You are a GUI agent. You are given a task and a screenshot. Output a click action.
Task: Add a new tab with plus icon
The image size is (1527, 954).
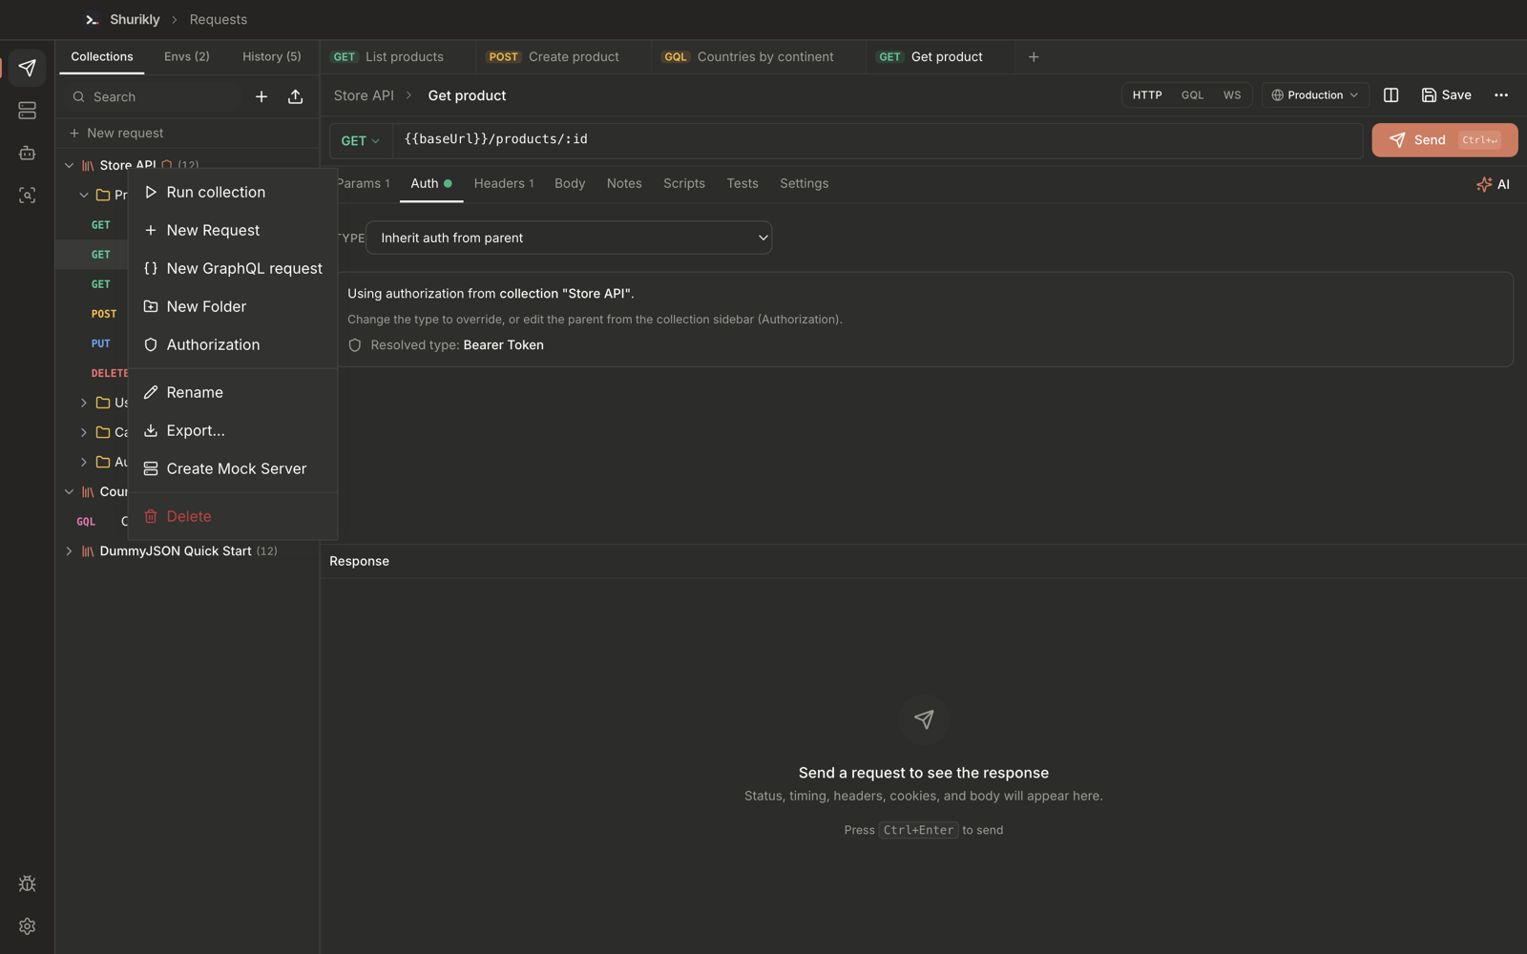1034,57
